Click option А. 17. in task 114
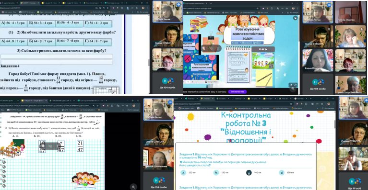Image resolution: width=368 pixels, height=190 pixels. 16,136
